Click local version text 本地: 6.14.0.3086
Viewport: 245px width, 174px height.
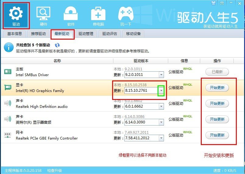[129, 116]
